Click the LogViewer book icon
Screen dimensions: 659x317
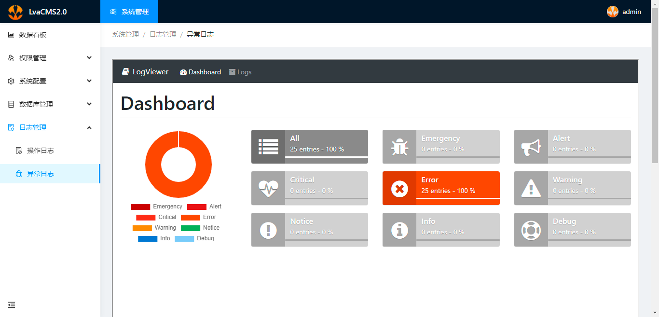click(125, 71)
